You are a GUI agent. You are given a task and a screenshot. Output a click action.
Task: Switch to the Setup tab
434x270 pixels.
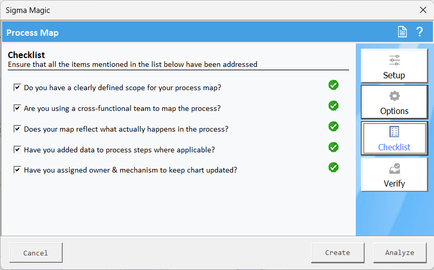[394, 66]
